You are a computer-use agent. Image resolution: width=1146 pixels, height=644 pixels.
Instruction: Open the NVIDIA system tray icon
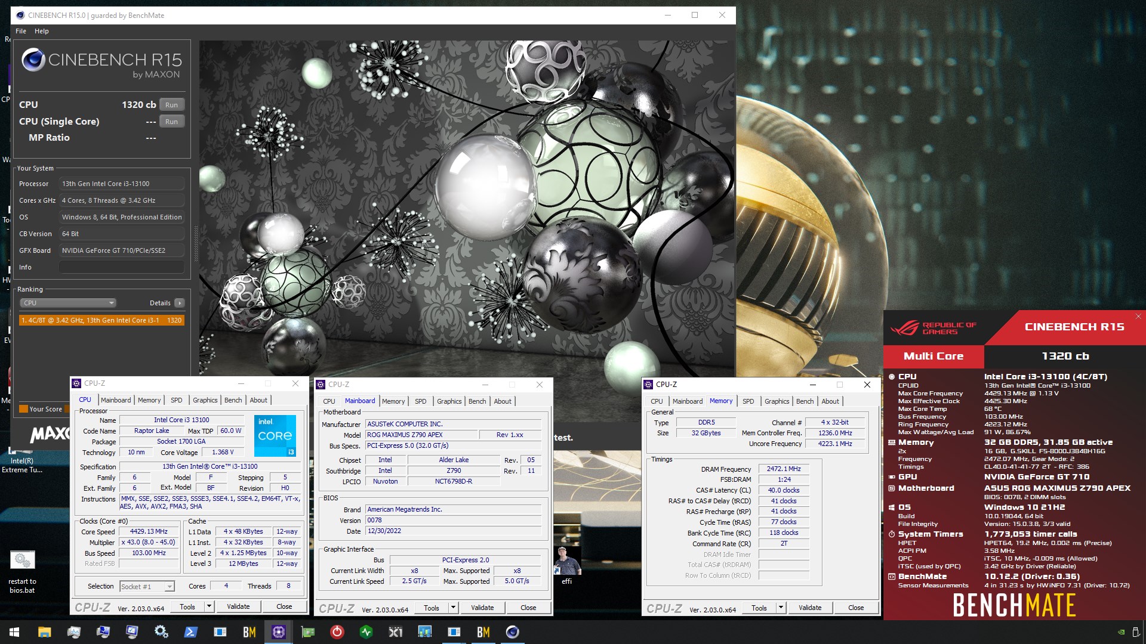[1122, 632]
